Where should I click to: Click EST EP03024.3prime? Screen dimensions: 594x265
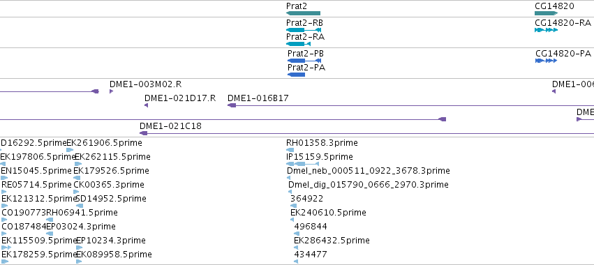50,234
